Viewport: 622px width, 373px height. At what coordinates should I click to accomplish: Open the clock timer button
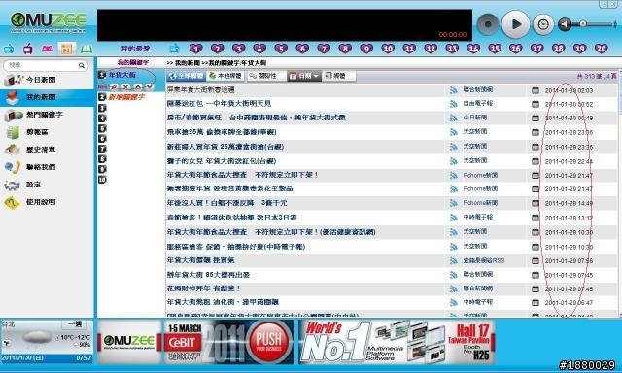(542, 24)
